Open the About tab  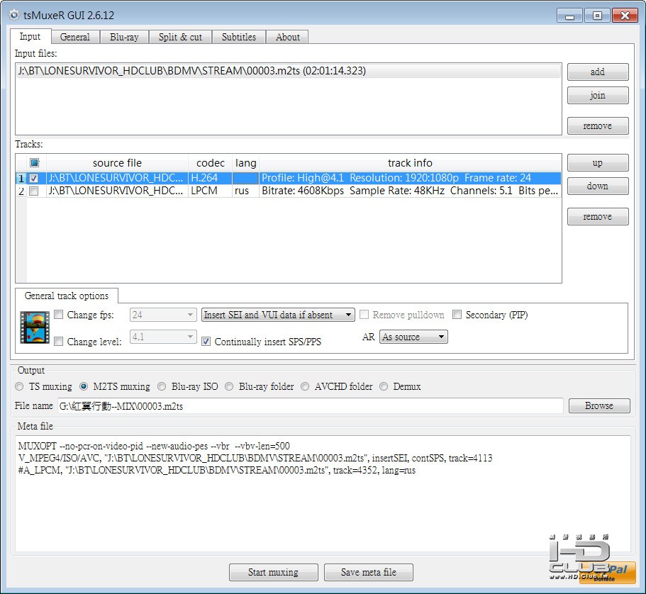coord(288,37)
